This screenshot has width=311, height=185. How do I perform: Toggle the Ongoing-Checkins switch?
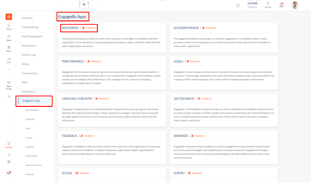pyautogui.click(x=96, y=99)
